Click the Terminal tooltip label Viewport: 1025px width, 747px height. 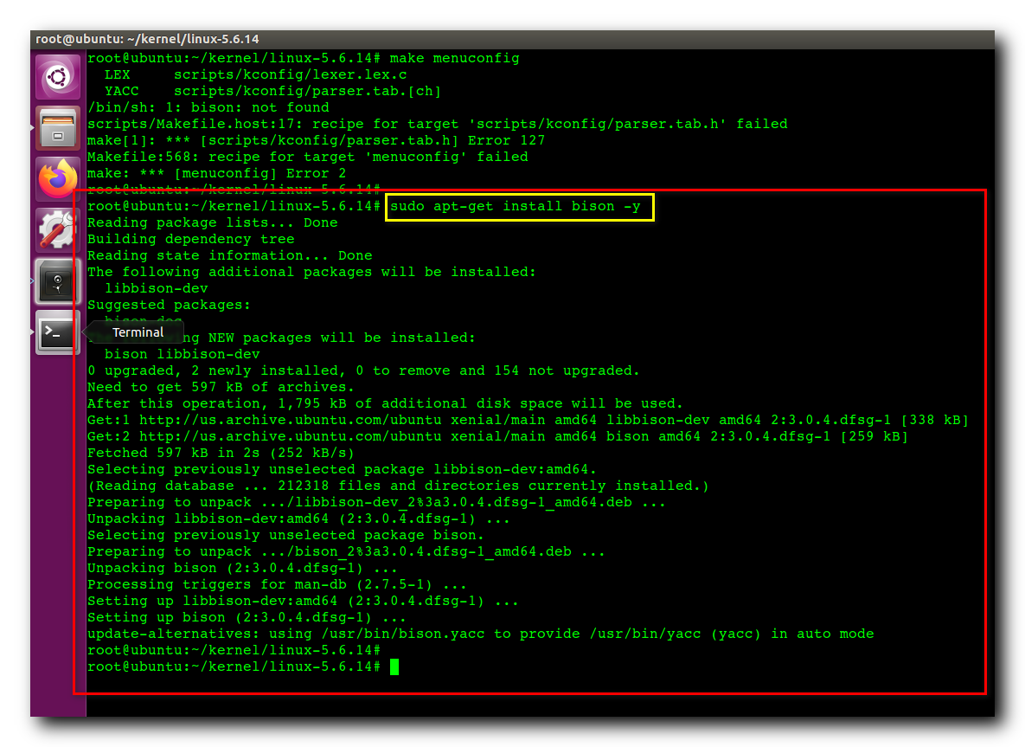click(x=137, y=332)
